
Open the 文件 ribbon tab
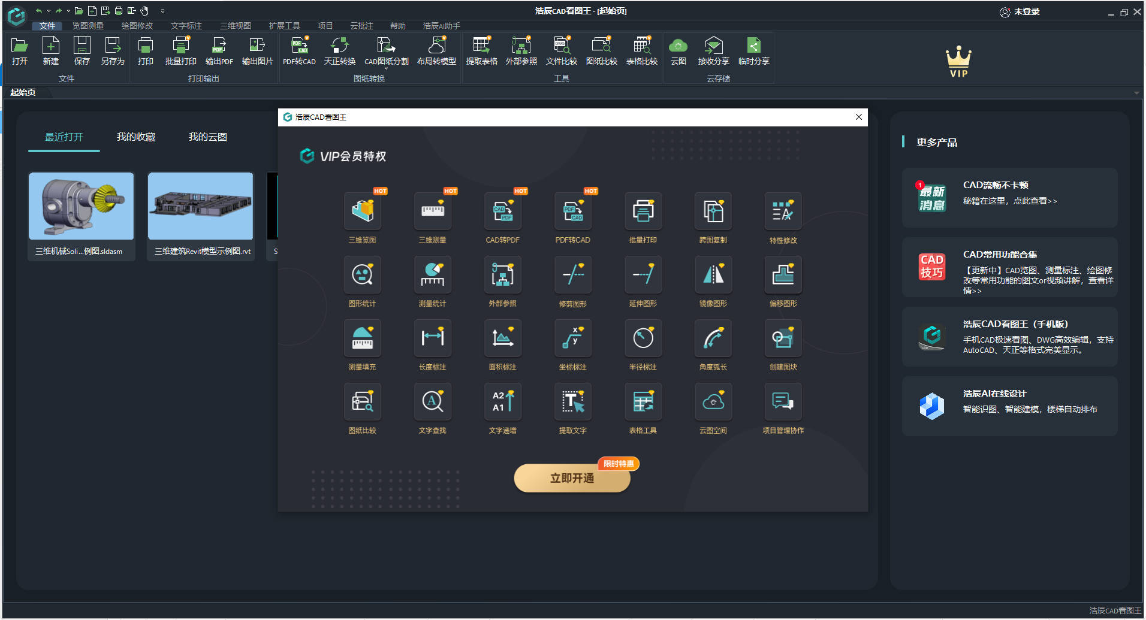click(47, 26)
